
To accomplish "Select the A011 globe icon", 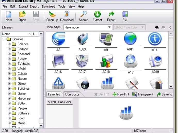I will click(x=130, y=39).
